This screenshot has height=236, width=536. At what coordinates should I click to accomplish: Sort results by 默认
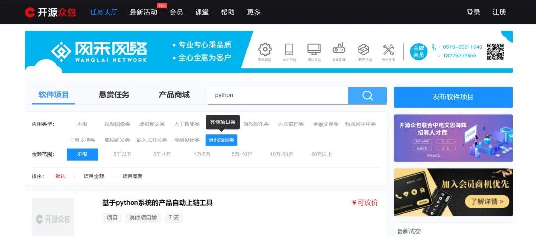[60, 177]
